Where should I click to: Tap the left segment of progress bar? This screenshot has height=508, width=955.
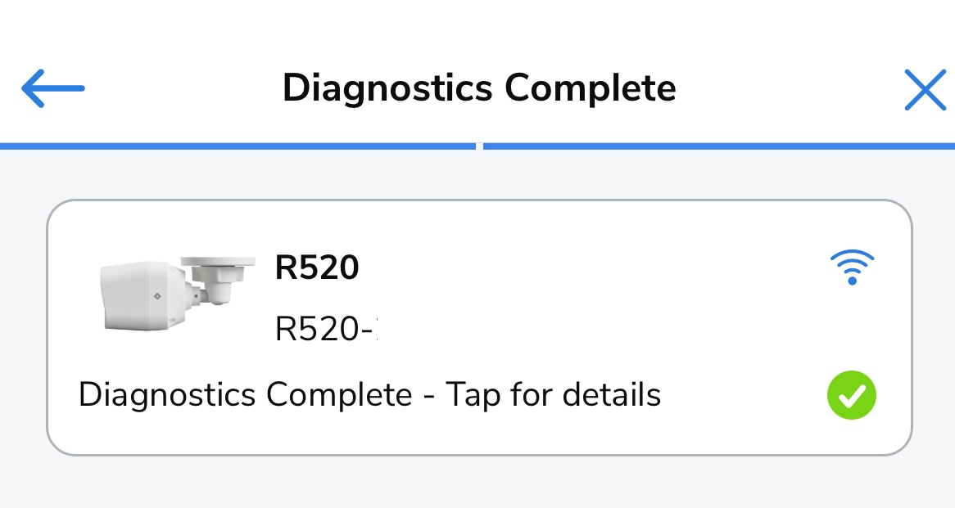pyautogui.click(x=238, y=146)
